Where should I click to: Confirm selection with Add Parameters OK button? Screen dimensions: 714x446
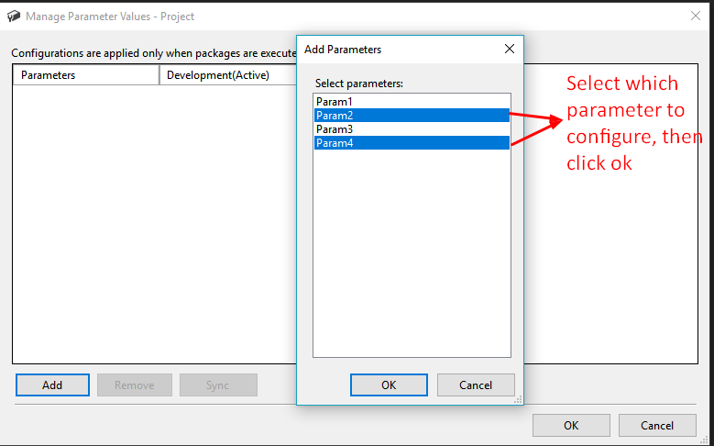tap(389, 385)
